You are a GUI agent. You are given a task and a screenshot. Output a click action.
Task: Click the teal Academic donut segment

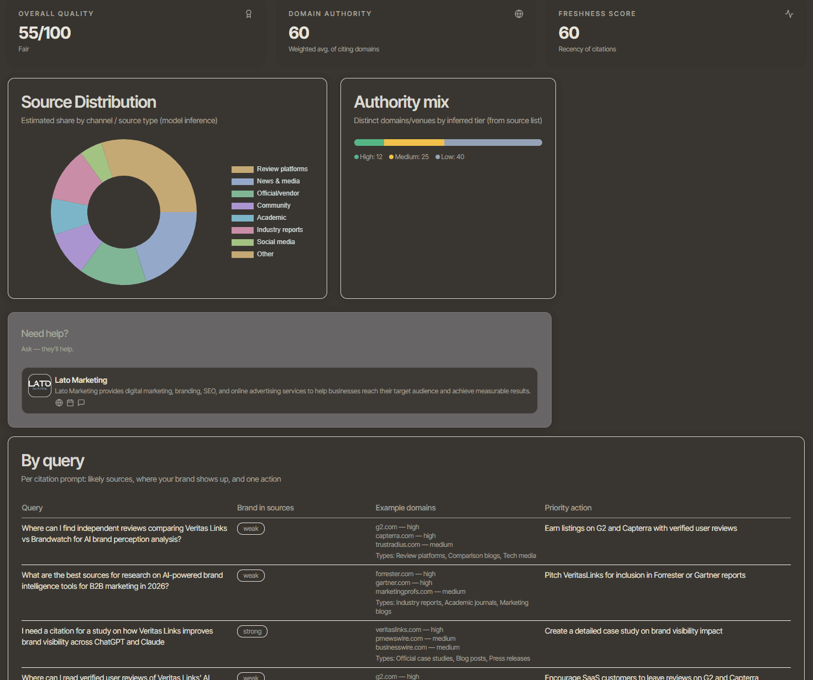[69, 216]
